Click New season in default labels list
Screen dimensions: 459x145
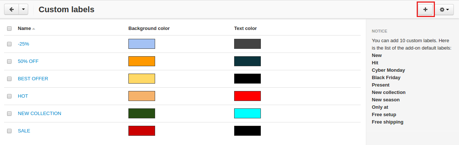pos(386,100)
